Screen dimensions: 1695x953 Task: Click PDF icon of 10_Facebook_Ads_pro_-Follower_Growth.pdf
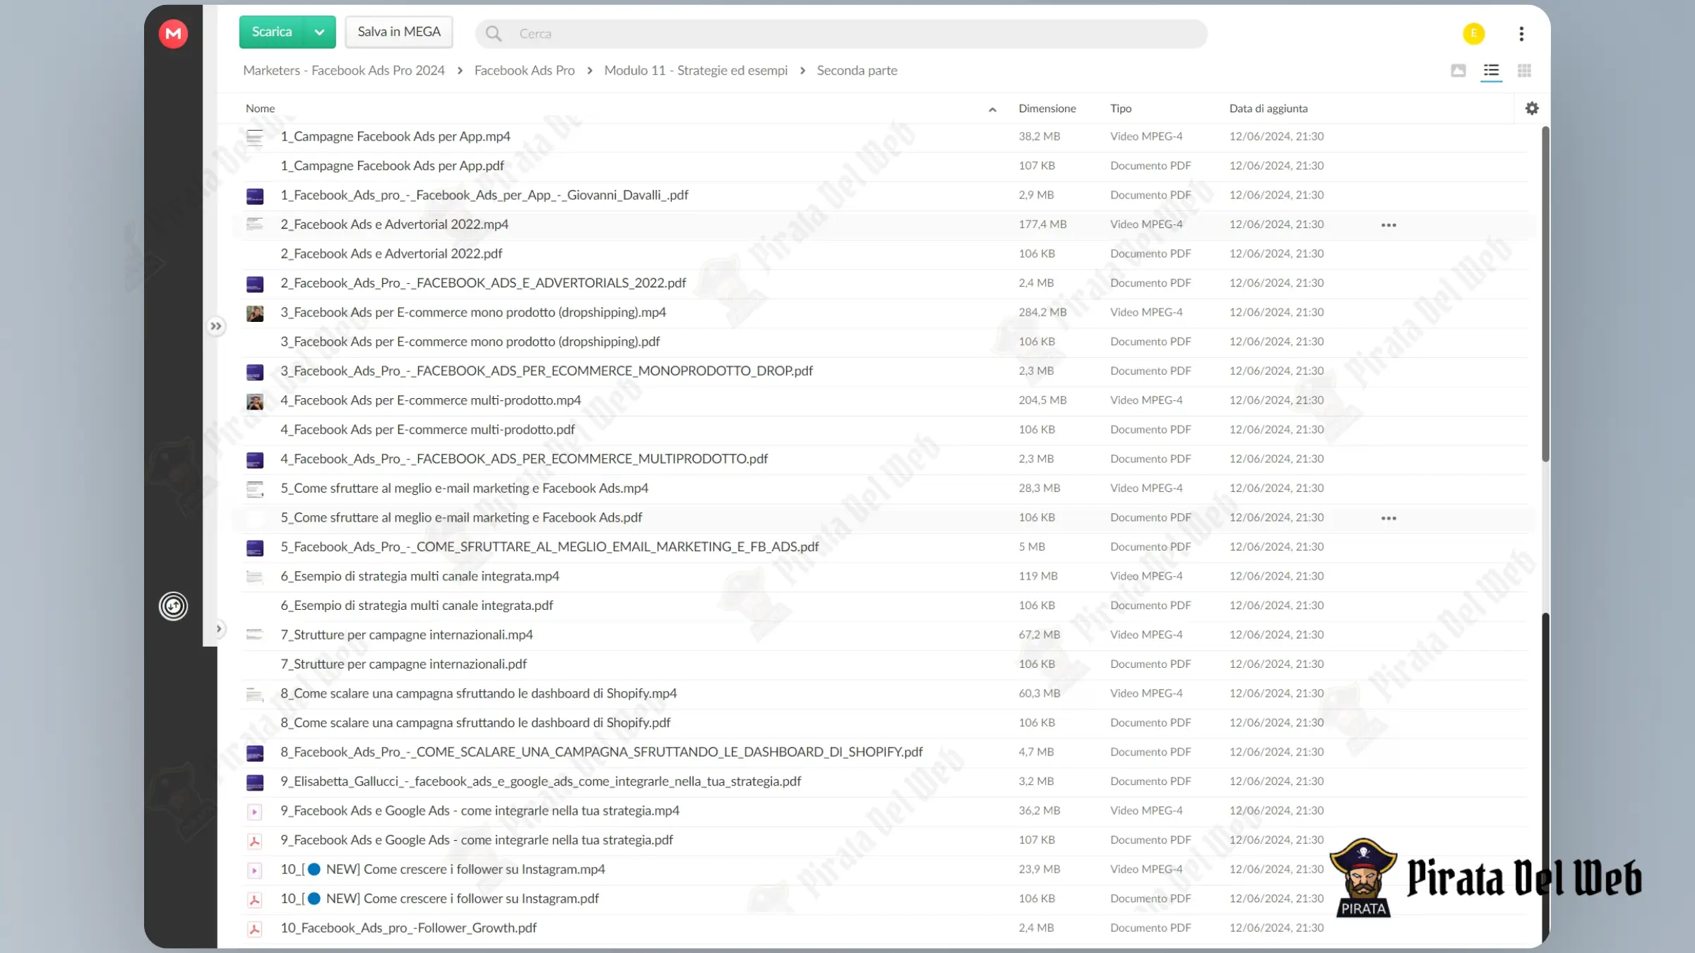pos(255,929)
